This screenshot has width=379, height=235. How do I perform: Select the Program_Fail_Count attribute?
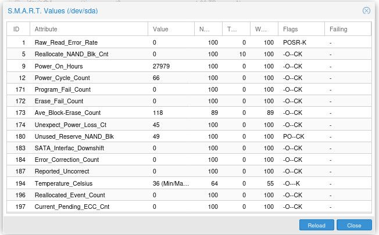point(63,89)
